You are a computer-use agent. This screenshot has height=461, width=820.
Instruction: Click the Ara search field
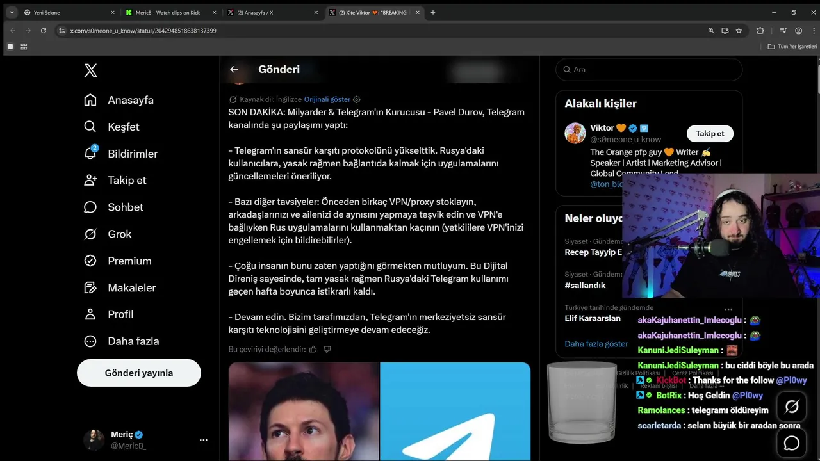pyautogui.click(x=649, y=69)
